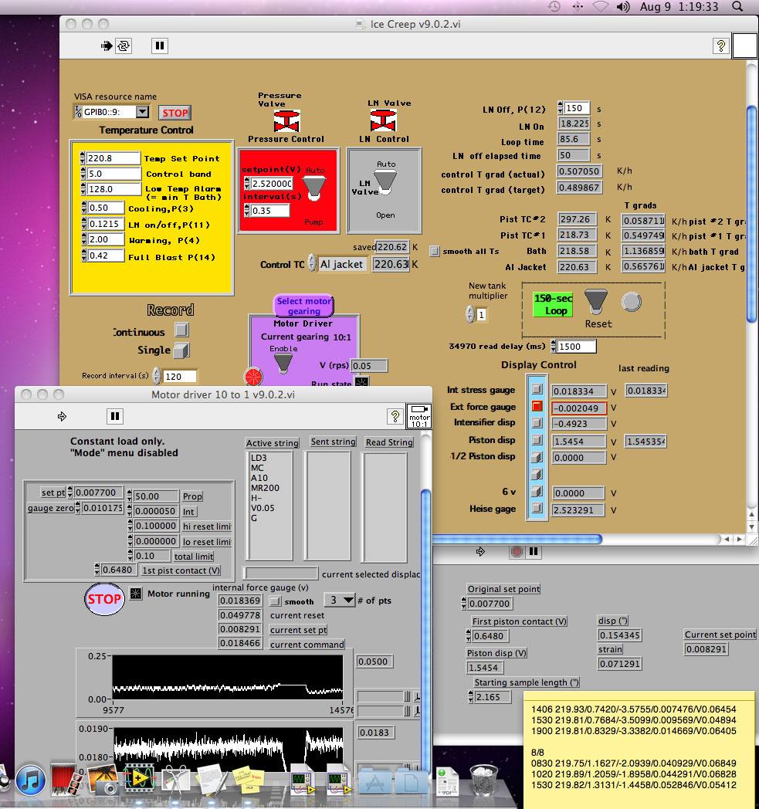Image resolution: width=759 pixels, height=809 pixels.
Task: Click the motor 10:1 VI icon
Action: [x=418, y=415]
